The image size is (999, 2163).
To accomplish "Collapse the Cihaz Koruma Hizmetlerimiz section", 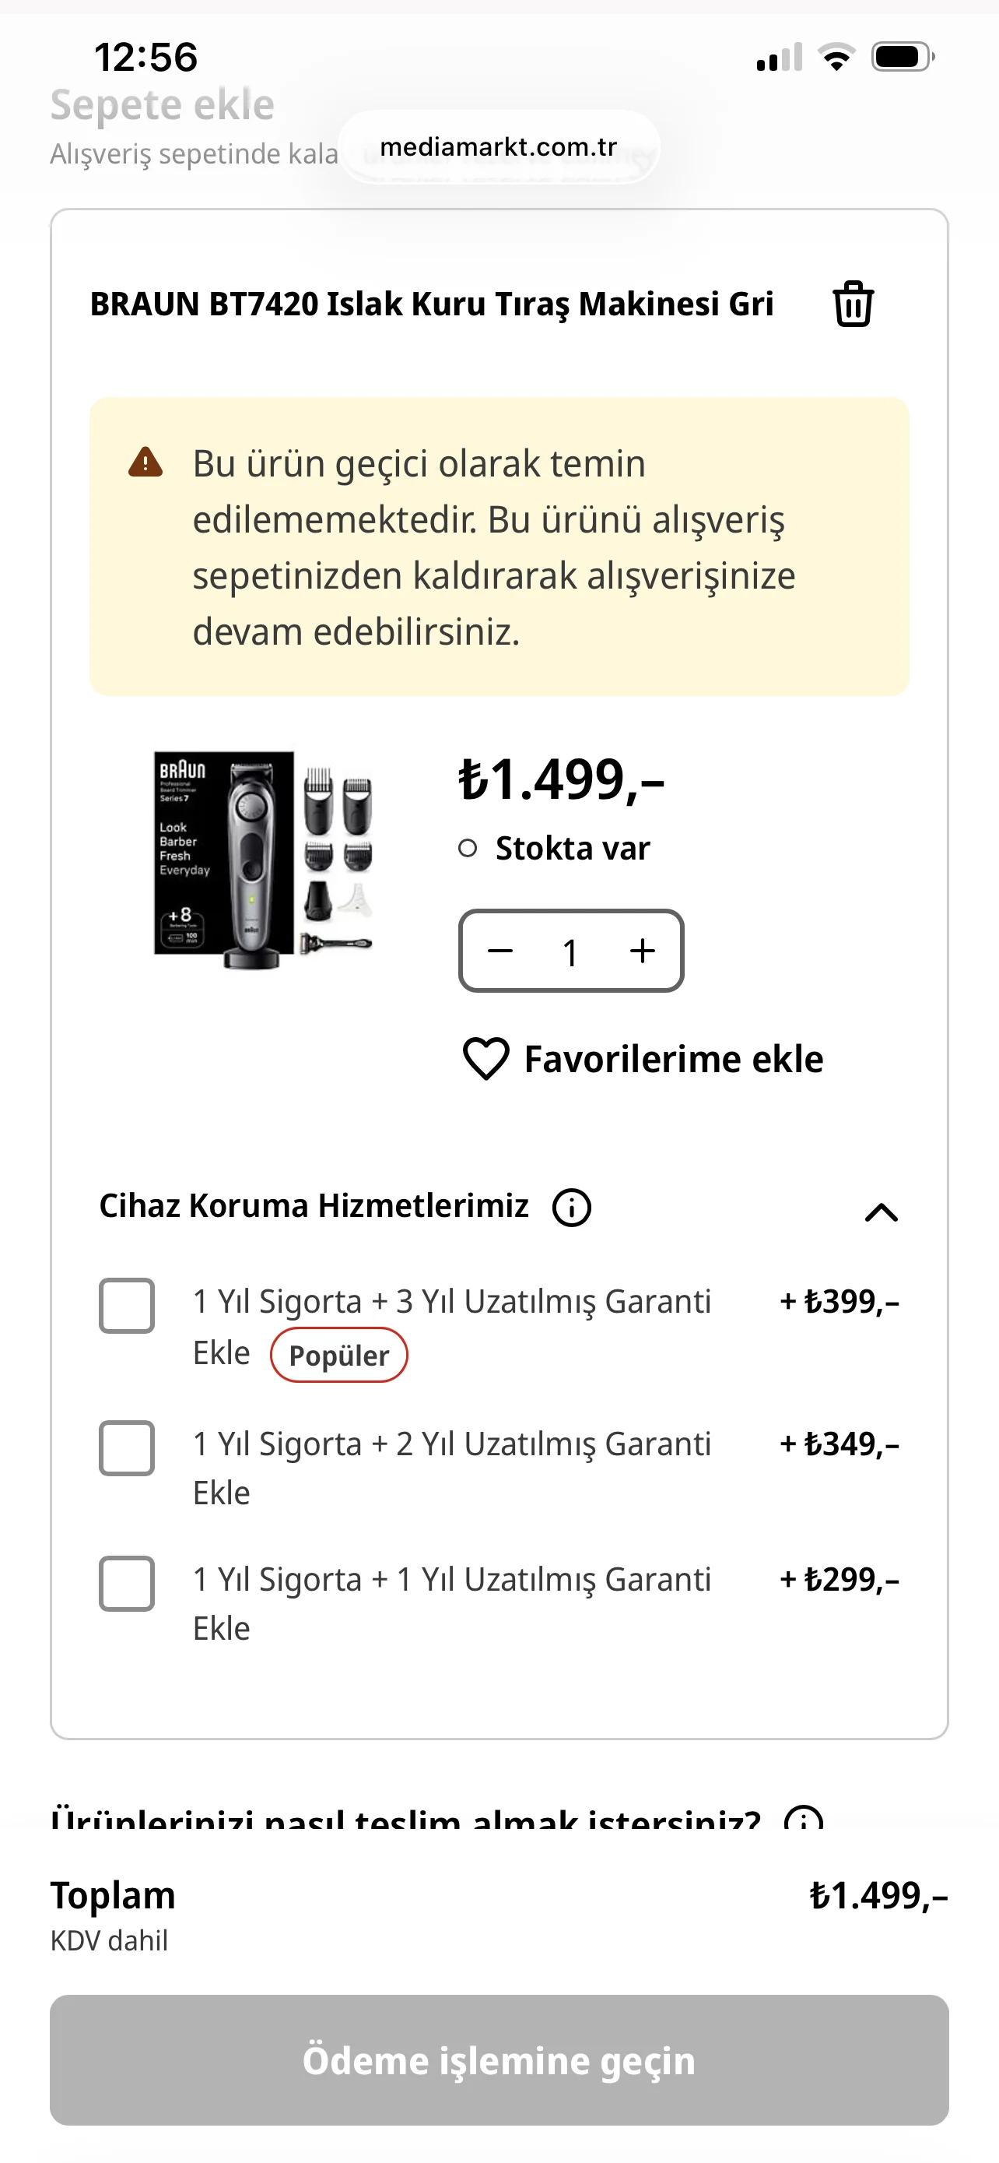I will 881,1212.
